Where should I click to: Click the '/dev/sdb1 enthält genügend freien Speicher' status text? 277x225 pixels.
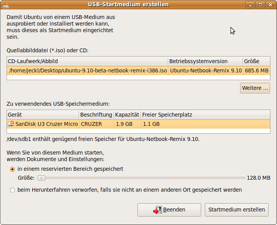click(103, 139)
